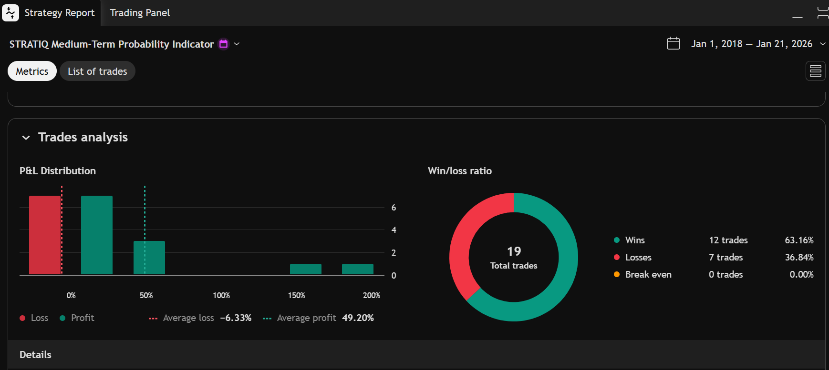Click the green Average profit dashed legend icon
Viewport: 829px width, 370px height.
coord(267,318)
